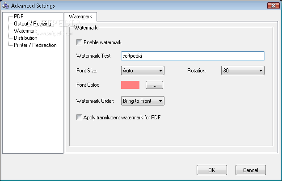Select Watermark in the settings tree
Screen dimensions: 282x181
click(x=25, y=31)
